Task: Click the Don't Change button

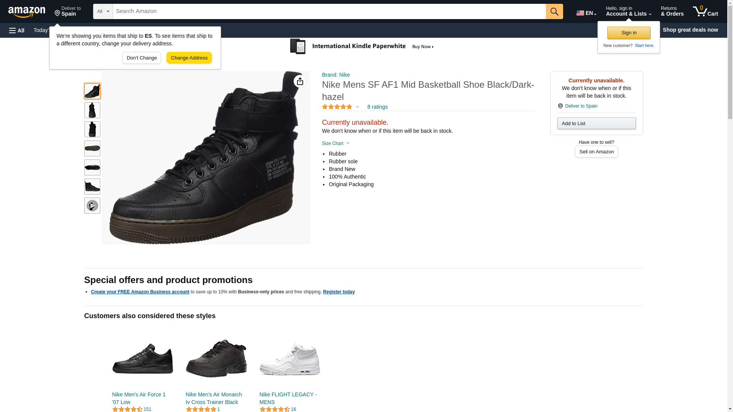Action: click(142, 58)
